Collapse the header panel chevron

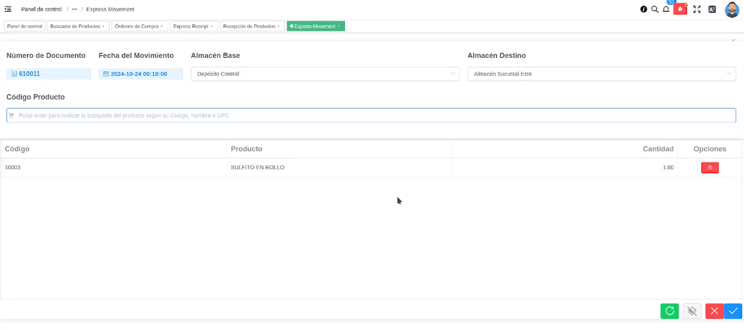(x=733, y=40)
